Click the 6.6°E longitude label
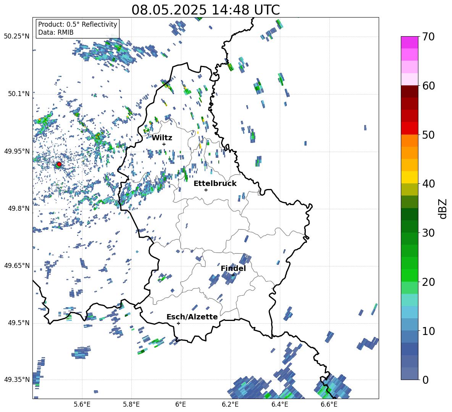The image size is (452, 412). [x=329, y=404]
